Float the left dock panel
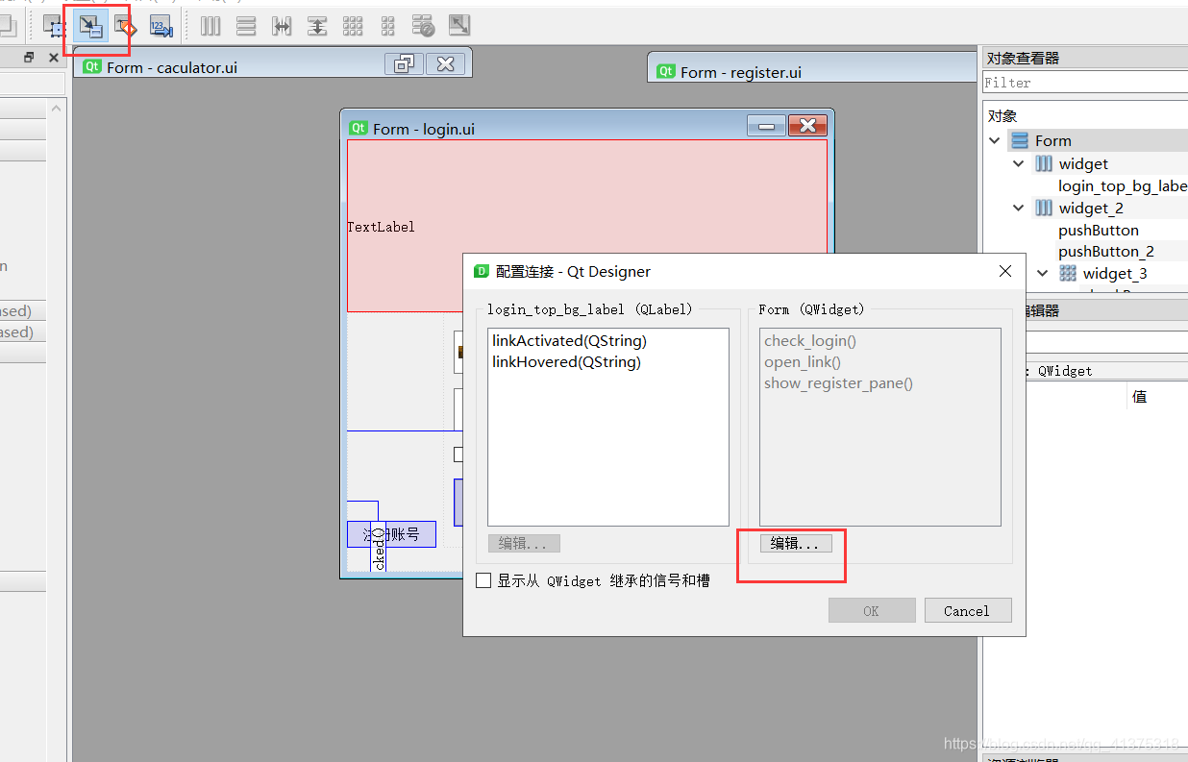The height and width of the screenshot is (762, 1188). coord(29,58)
